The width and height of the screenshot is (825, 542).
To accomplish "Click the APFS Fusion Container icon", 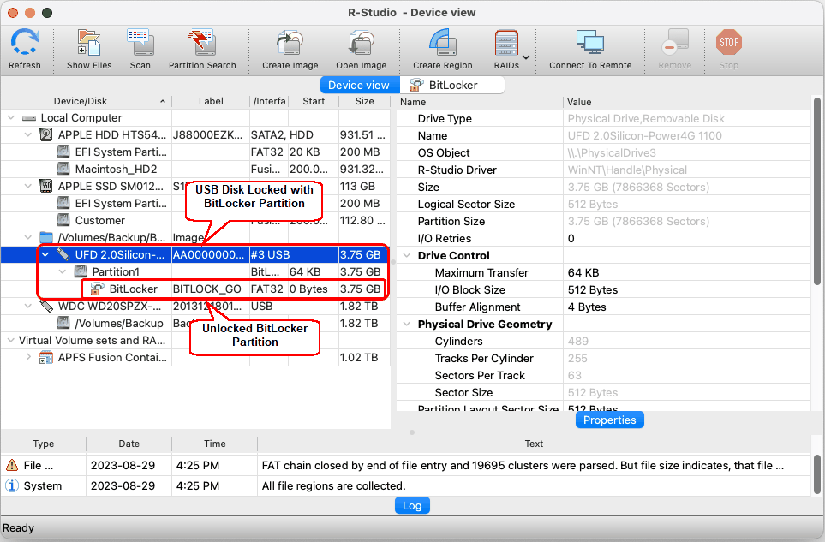I will point(46,357).
